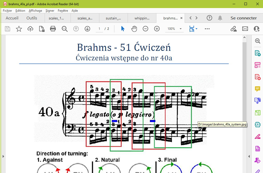Open the more tools ellipsis menu
Image resolution: width=263 pixels, height=173 pixels.
(x=207, y=29)
